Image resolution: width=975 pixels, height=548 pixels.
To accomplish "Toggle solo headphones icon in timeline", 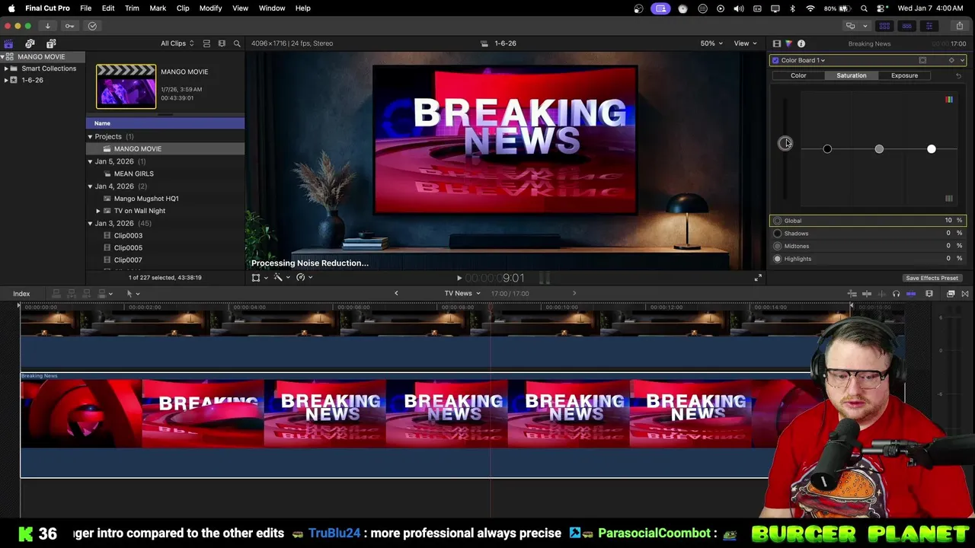I will (896, 294).
